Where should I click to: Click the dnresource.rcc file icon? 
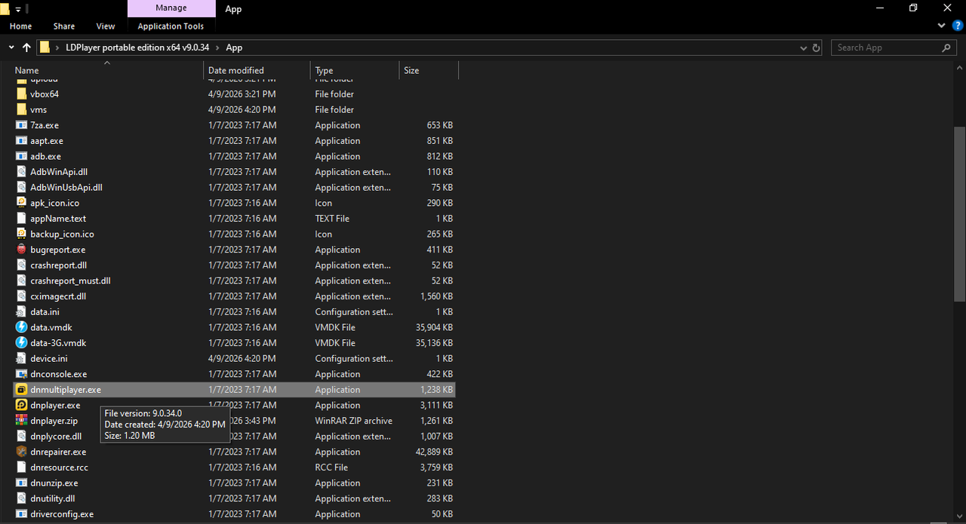pyautogui.click(x=22, y=467)
